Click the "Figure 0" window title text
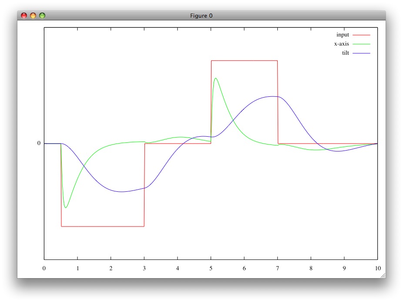 [201, 16]
